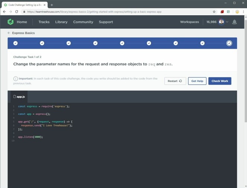247x188 pixels.
Task: Select the seventh progress step checkmark
Action: click(176, 43)
